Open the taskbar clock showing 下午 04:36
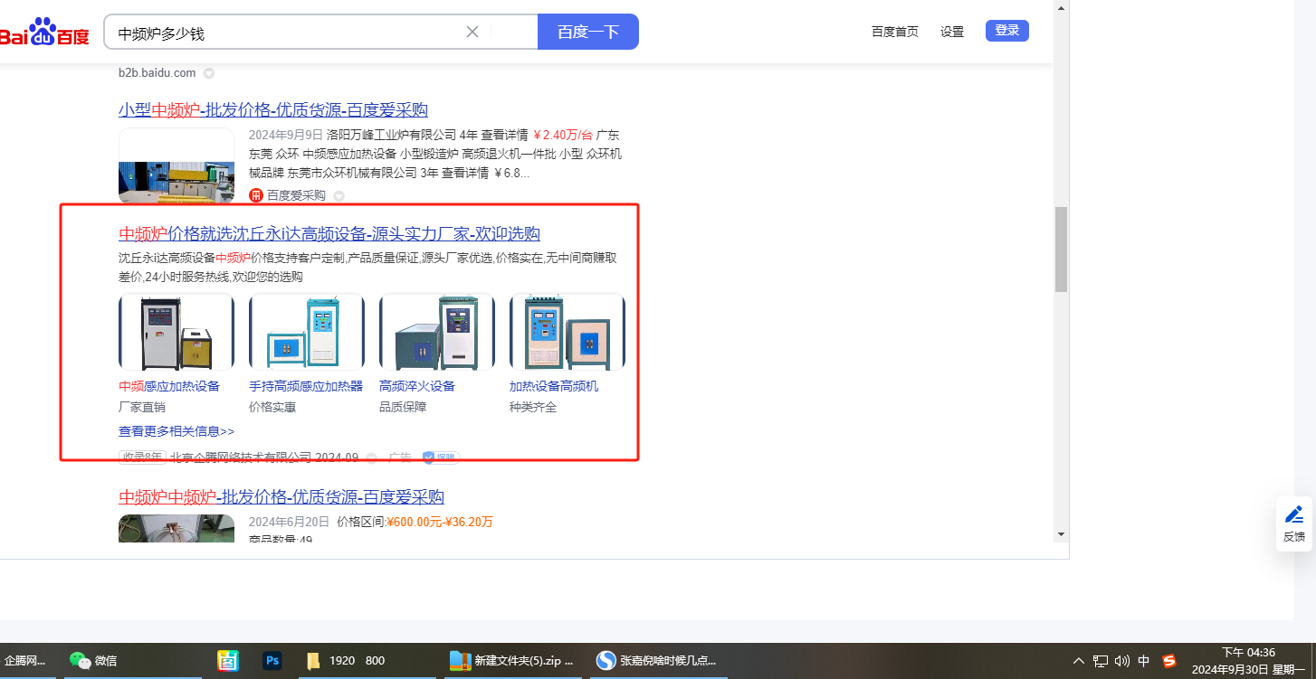 coord(1248,661)
